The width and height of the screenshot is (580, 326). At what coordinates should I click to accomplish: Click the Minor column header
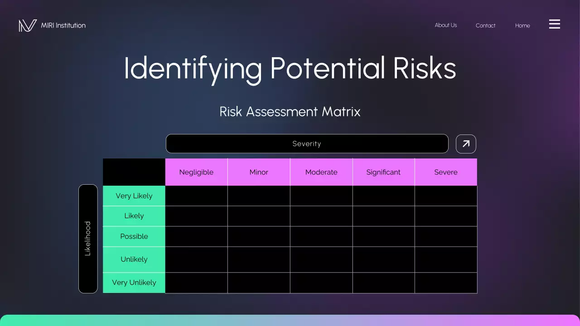(259, 172)
